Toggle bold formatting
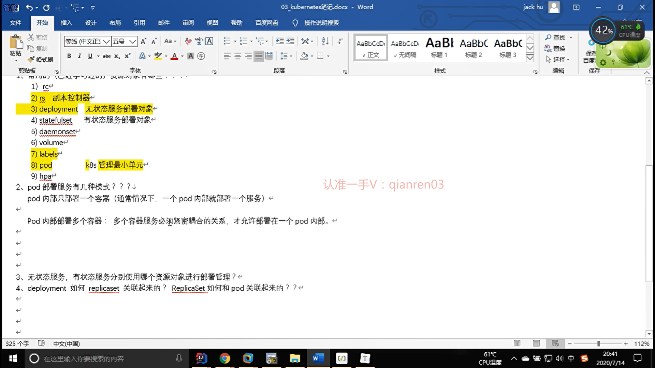655x368 pixels. [x=69, y=56]
